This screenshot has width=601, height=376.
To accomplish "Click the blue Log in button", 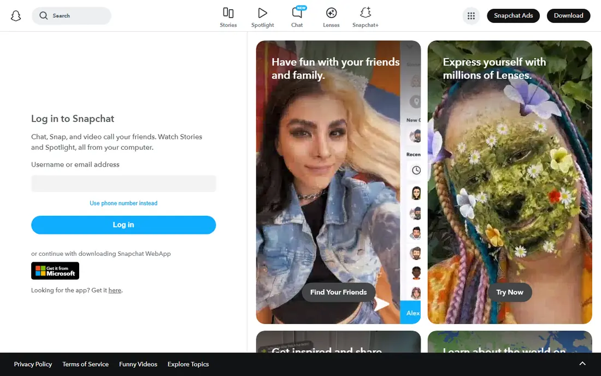I will pos(123,225).
